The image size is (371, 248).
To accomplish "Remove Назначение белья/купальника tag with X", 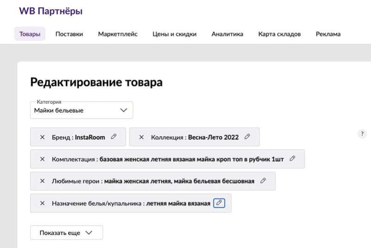I will [x=42, y=203].
